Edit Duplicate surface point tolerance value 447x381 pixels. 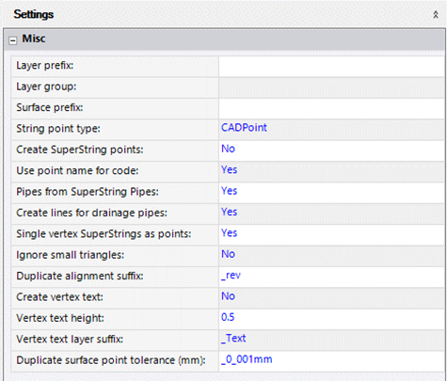(x=331, y=360)
